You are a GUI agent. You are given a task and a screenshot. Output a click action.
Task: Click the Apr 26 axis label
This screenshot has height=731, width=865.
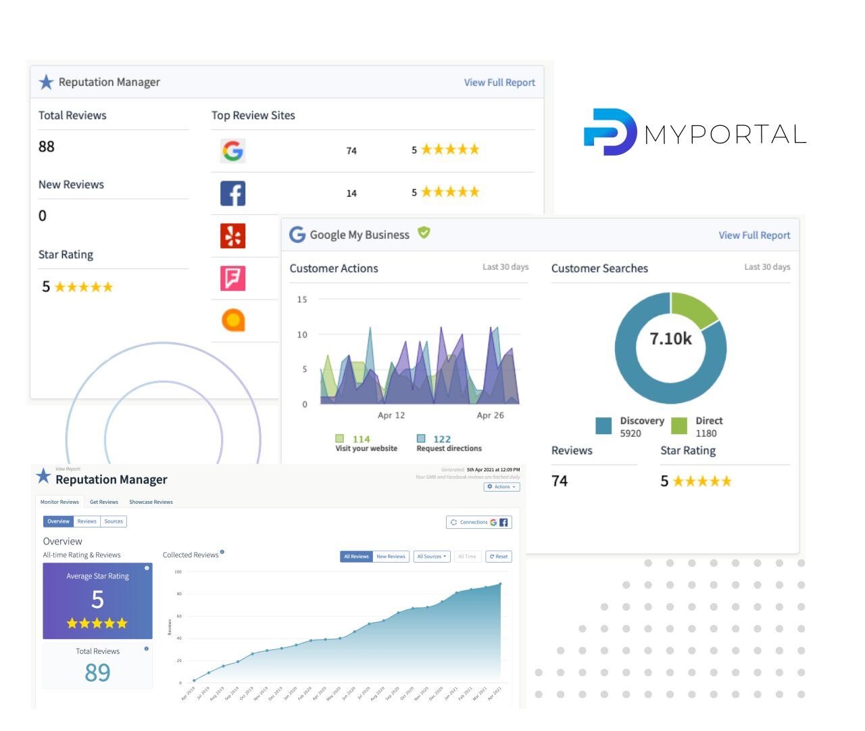[x=490, y=415]
